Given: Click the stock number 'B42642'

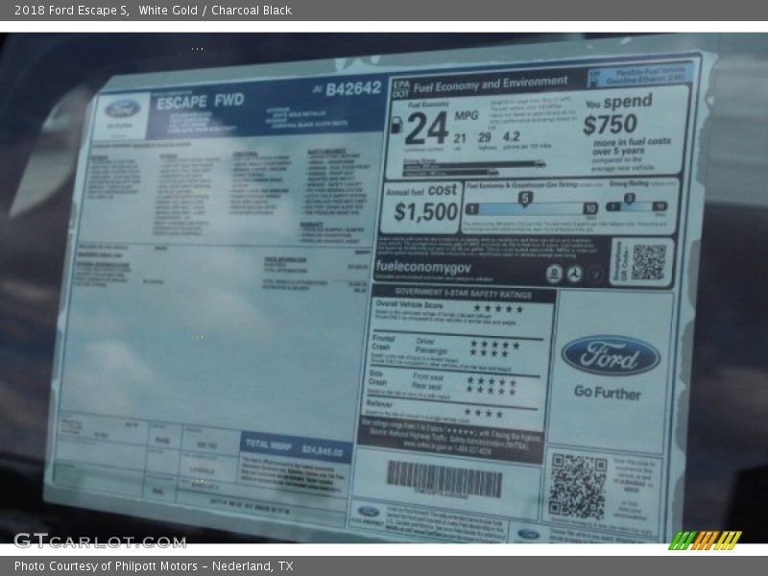Looking at the screenshot, I should (353, 88).
